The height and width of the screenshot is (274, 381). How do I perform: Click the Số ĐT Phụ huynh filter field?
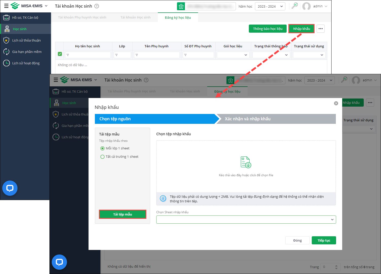pos(198,55)
